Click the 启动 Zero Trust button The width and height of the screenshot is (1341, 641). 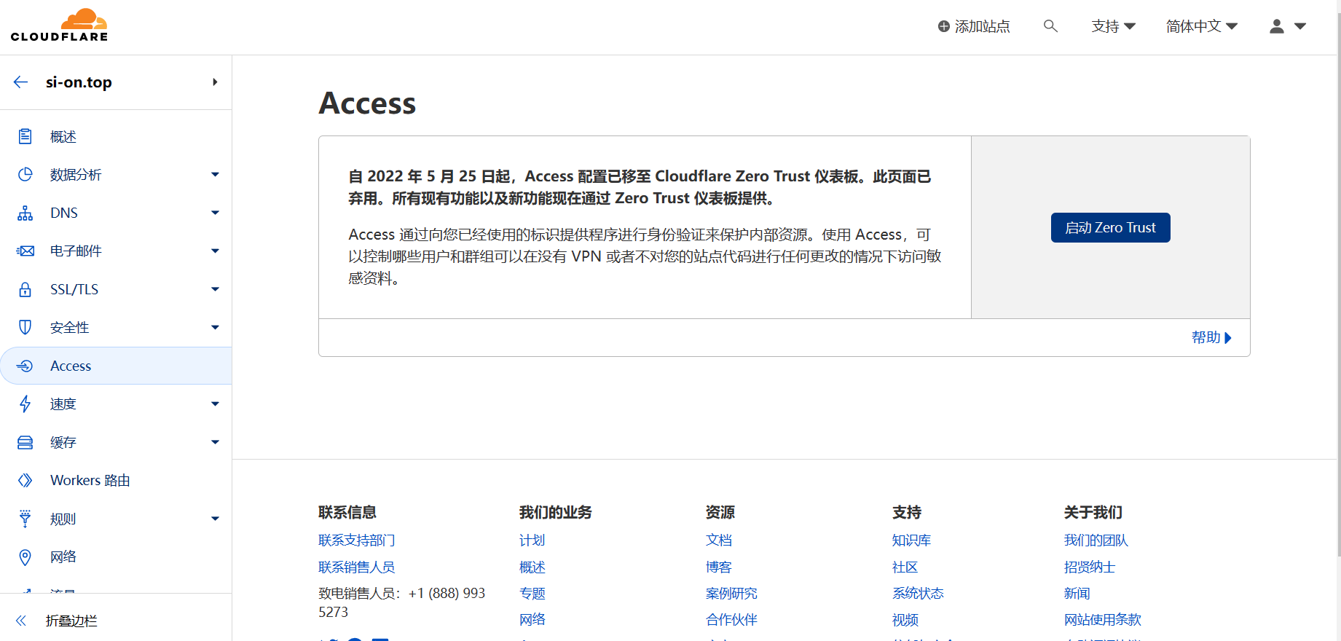[x=1110, y=227]
